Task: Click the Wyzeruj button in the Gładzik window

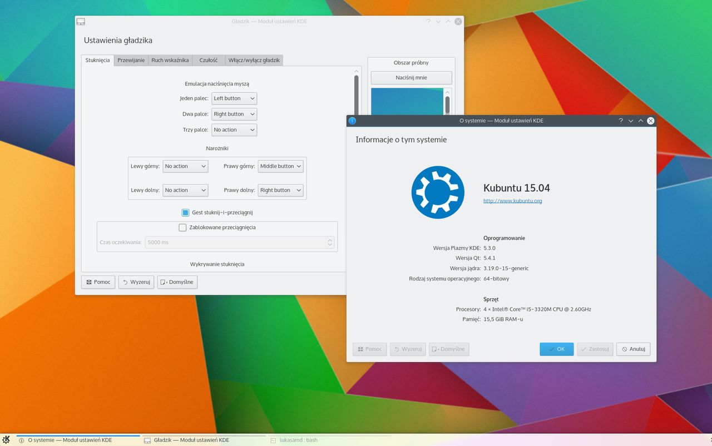Action: coord(136,282)
